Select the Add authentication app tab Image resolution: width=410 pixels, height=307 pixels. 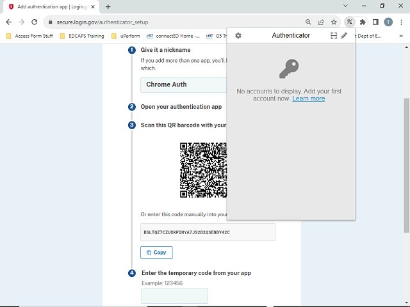coord(51,7)
